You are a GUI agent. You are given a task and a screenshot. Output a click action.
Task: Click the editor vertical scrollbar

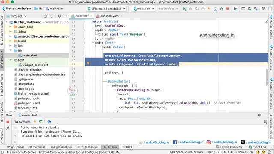click(267, 77)
